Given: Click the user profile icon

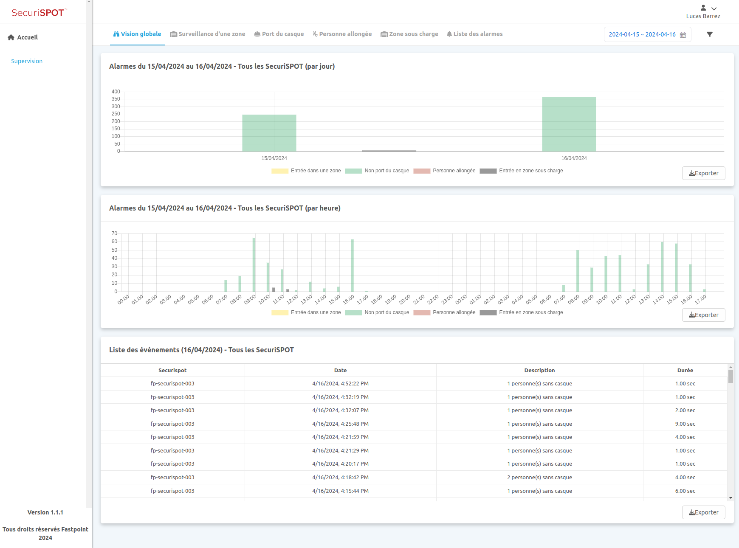Looking at the screenshot, I should [x=703, y=8].
